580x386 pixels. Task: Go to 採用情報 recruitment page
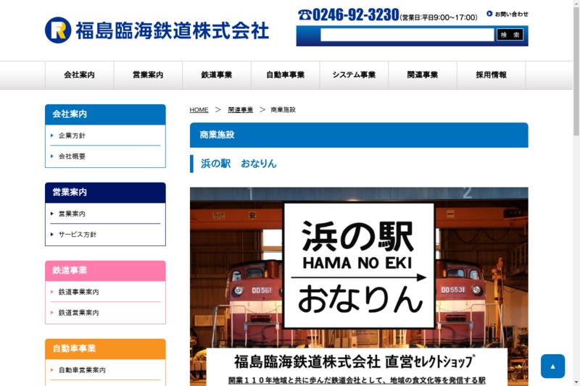tap(491, 75)
